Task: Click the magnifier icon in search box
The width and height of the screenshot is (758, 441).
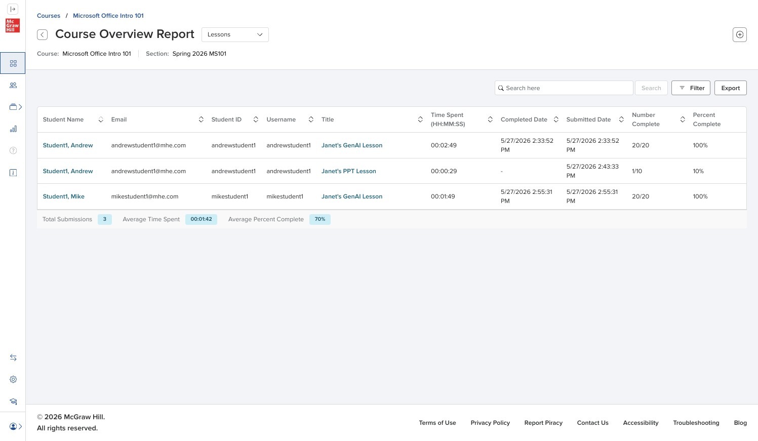Action: coord(501,88)
